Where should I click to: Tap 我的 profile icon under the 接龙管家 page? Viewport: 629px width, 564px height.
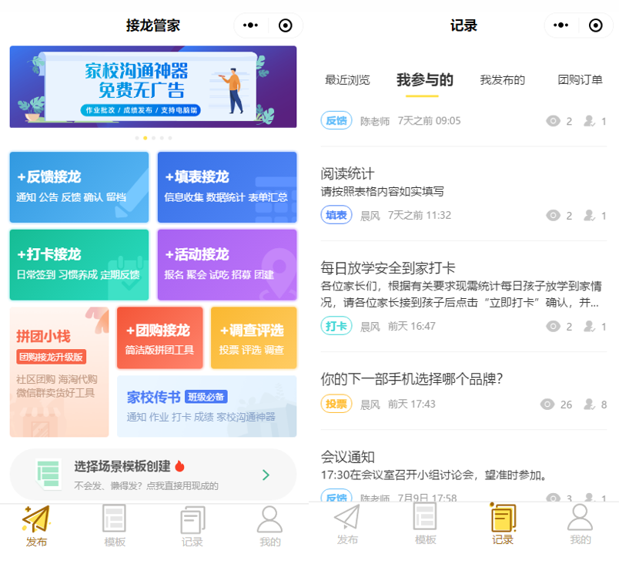click(269, 519)
